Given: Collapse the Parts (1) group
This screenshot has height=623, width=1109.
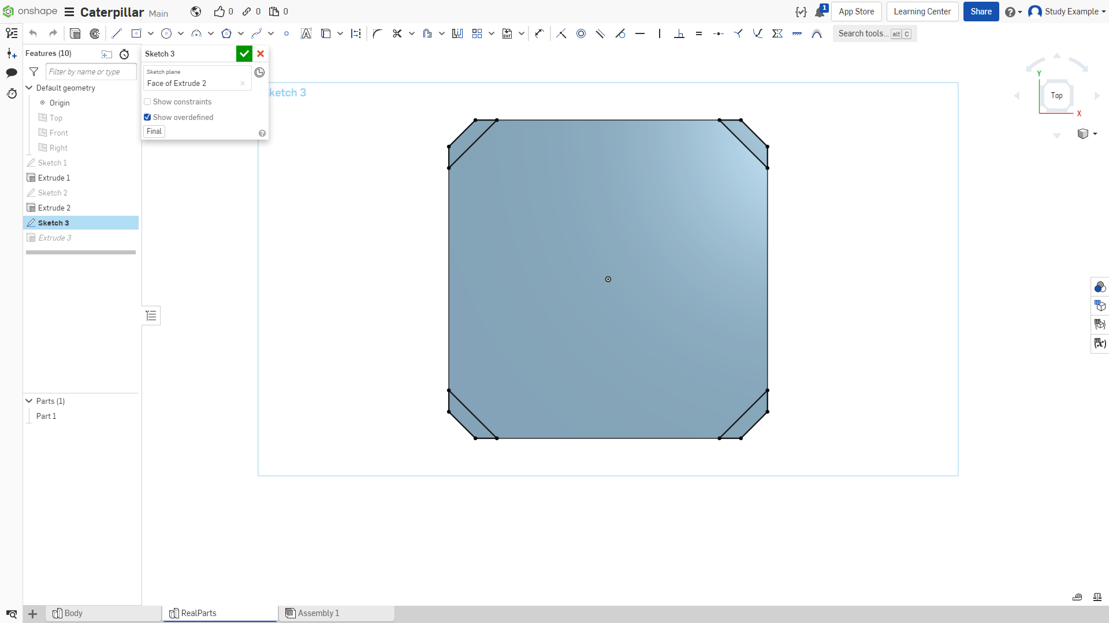Looking at the screenshot, I should coord(29,401).
